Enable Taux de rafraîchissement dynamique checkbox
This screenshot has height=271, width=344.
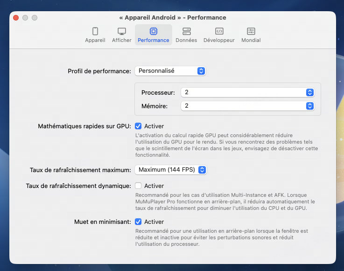point(138,186)
